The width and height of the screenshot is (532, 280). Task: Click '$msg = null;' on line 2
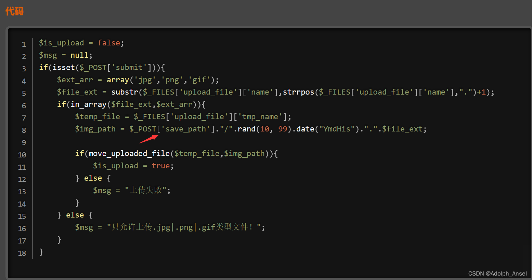66,55
